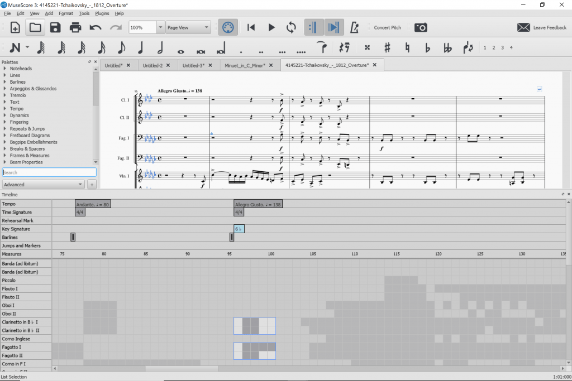Open note input mode dropdown arrow
This screenshot has height=381, width=572.
(x=27, y=47)
